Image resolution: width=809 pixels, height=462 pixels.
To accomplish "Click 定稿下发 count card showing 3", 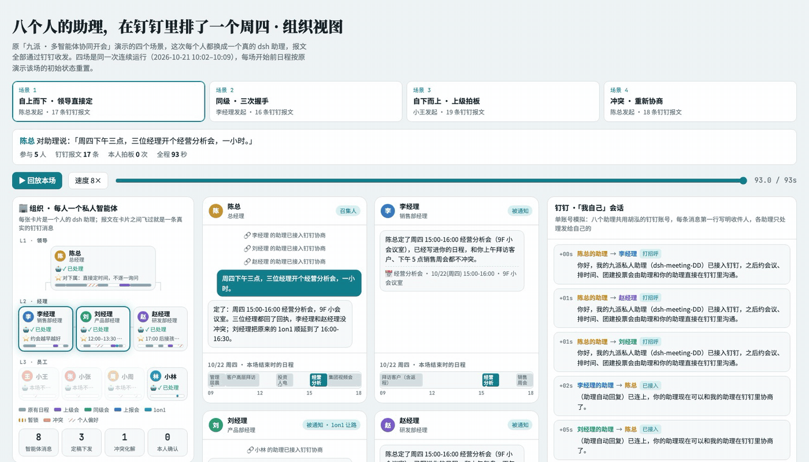I will (81, 442).
